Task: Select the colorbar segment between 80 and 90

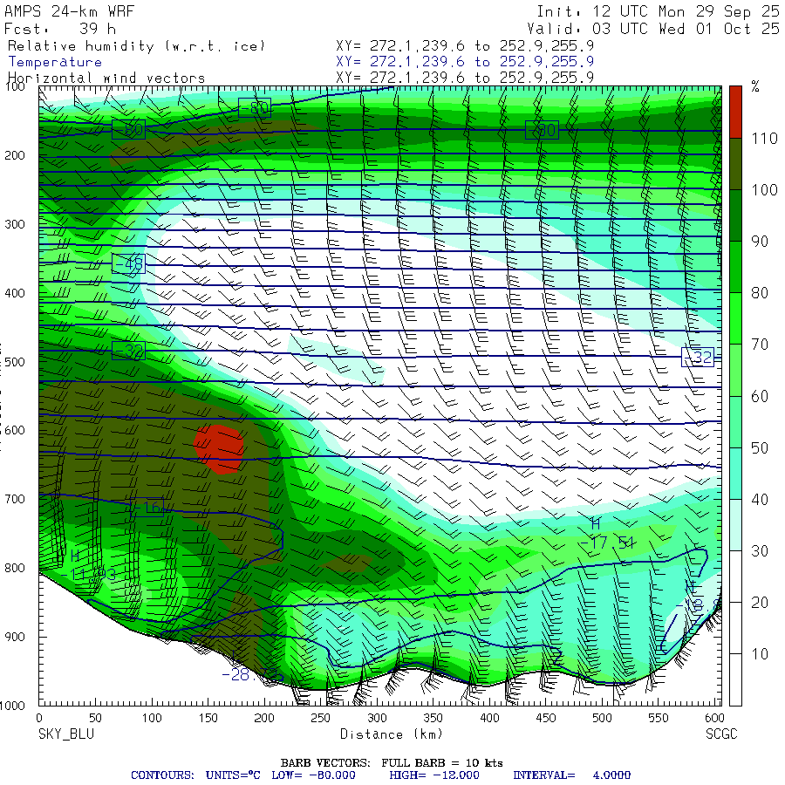Action: (x=735, y=267)
